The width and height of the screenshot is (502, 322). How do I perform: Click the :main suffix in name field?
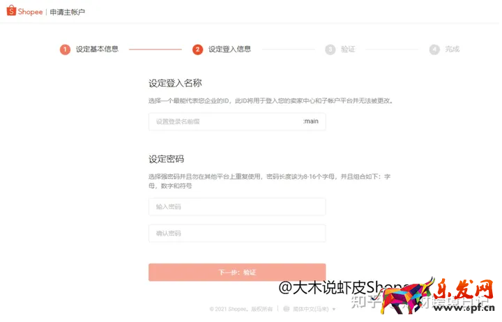coord(310,121)
